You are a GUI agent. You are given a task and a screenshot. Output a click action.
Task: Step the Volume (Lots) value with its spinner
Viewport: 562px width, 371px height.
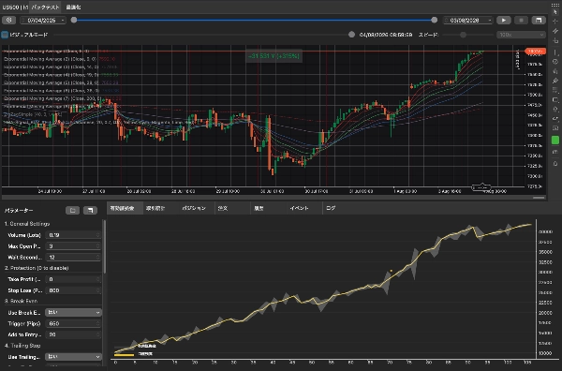pyautogui.click(x=97, y=235)
